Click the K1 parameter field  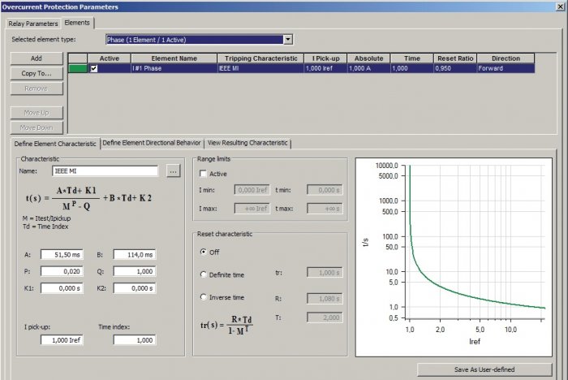(62, 288)
